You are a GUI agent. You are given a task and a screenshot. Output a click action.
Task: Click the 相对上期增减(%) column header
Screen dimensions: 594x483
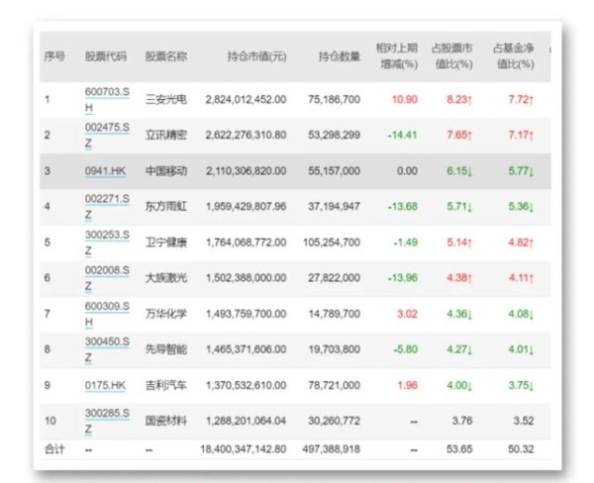click(x=397, y=56)
